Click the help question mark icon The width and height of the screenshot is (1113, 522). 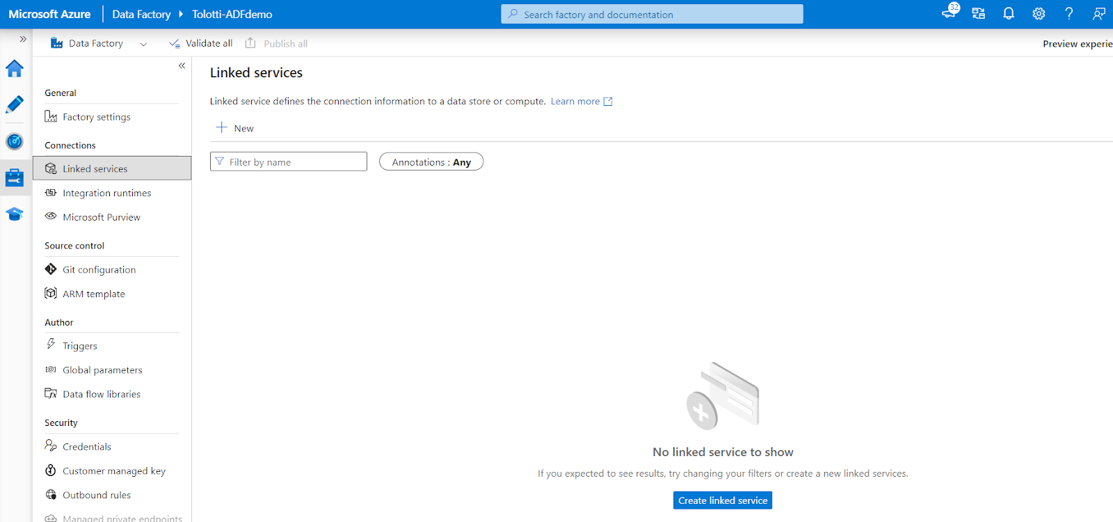1068,14
